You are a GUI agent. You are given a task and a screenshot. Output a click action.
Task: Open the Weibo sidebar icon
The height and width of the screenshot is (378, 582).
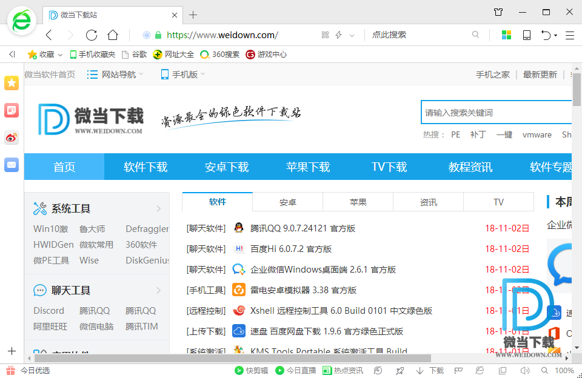[x=12, y=138]
